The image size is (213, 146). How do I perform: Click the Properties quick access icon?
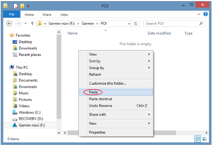pos(16,6)
